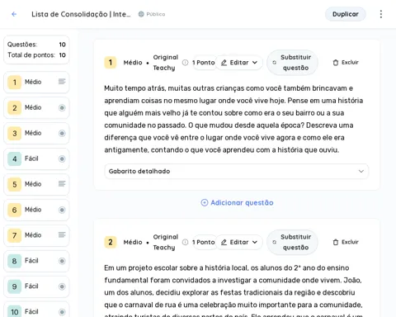Image resolution: width=396 pixels, height=317 pixels.
Task: Click Excluir label for question 1
Action: (x=350, y=63)
